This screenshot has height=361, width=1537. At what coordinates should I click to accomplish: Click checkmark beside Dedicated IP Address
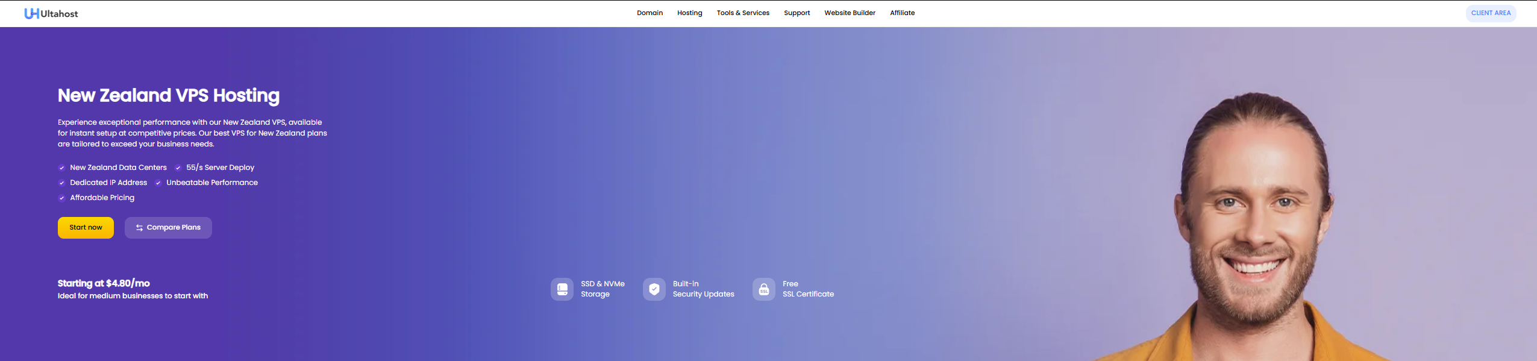(61, 183)
